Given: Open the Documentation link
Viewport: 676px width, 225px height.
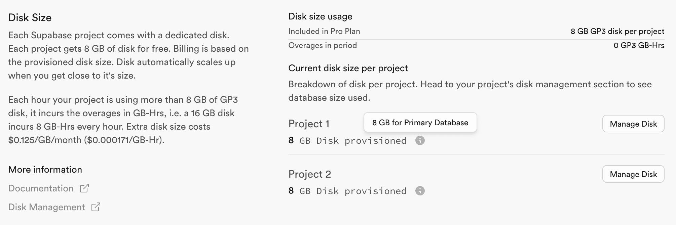Looking at the screenshot, I should point(40,188).
